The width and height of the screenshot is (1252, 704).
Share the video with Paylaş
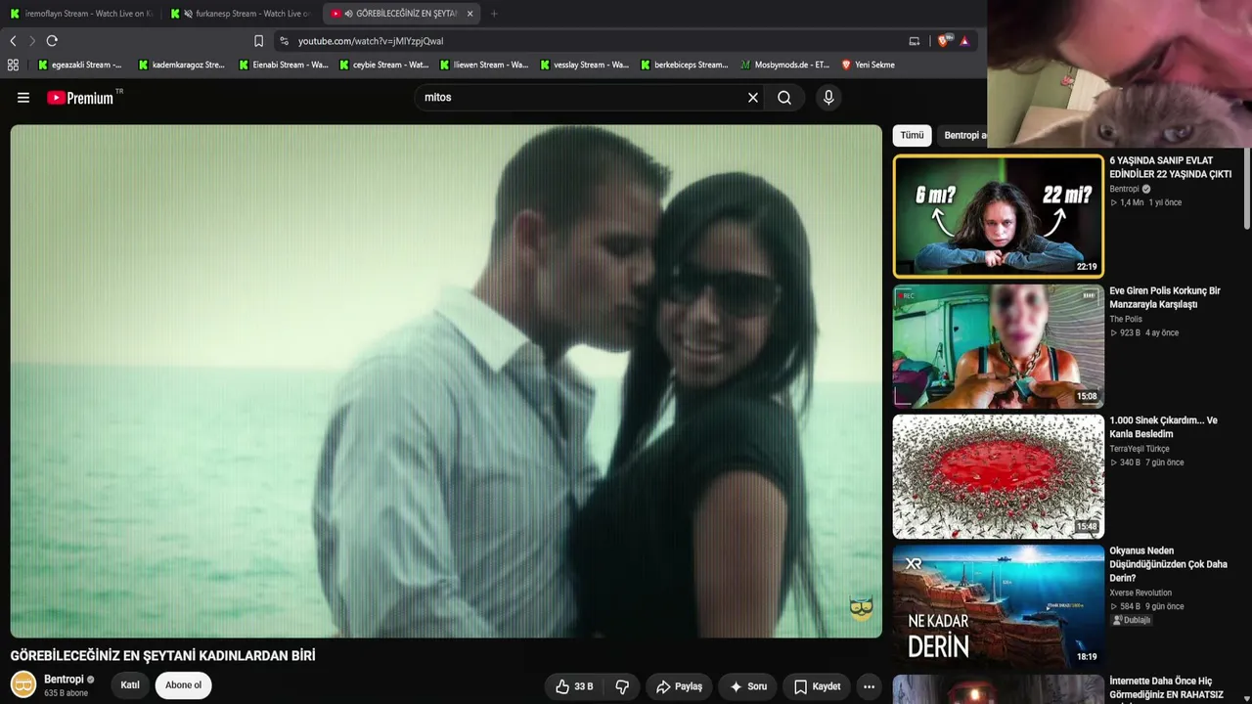[x=679, y=686]
